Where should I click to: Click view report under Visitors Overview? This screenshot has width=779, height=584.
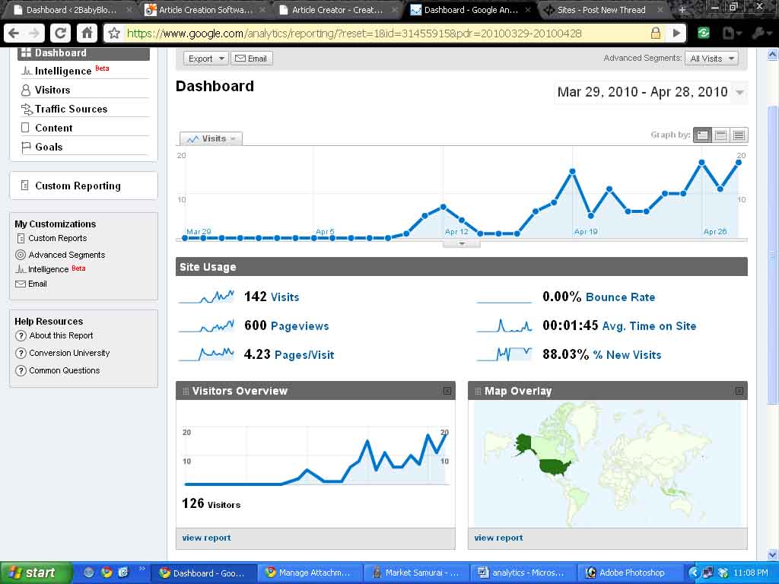[206, 538]
